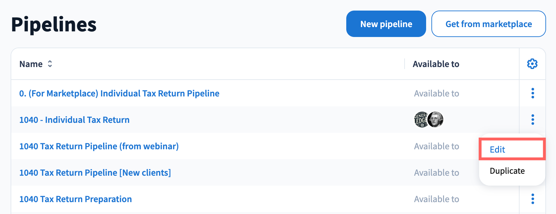The image size is (556, 214).
Task: Open 0. (For Marketplace) Individual Tax Return Pipeline
Action: point(119,93)
